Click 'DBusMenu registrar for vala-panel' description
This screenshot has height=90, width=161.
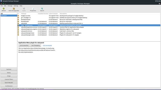(x=69, y=29)
